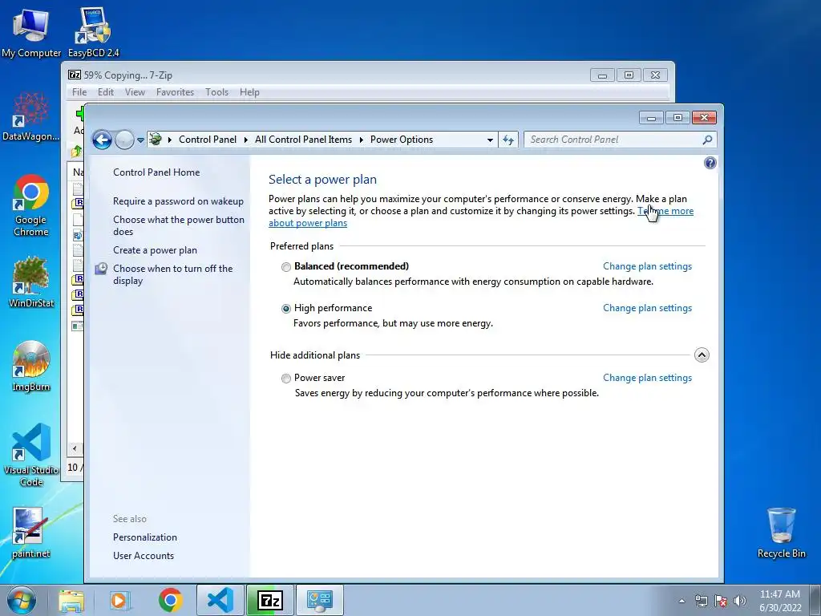Open Action Center flag icon
Viewport: 821px width, 616px height.
[x=721, y=601]
